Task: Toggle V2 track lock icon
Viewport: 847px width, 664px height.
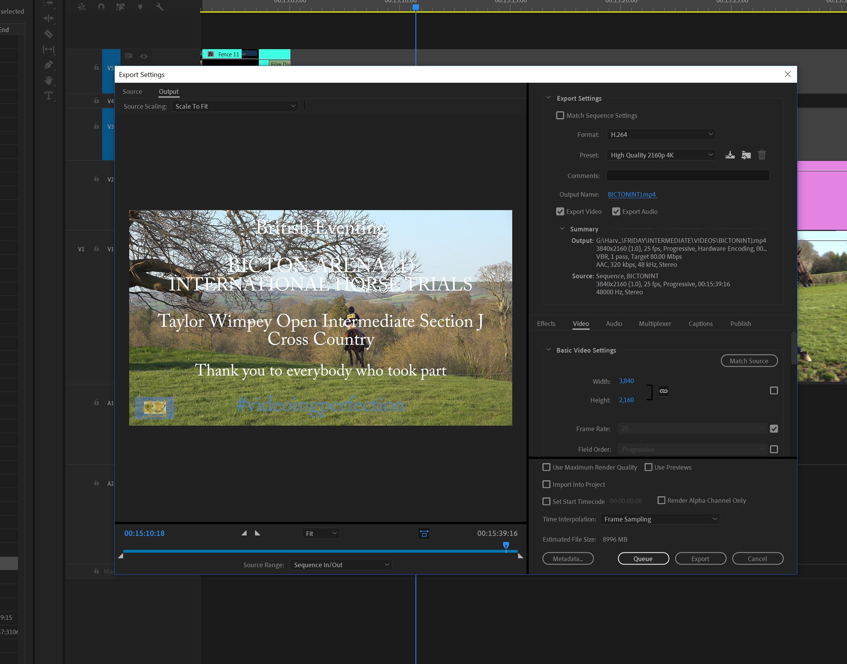Action: tap(96, 179)
